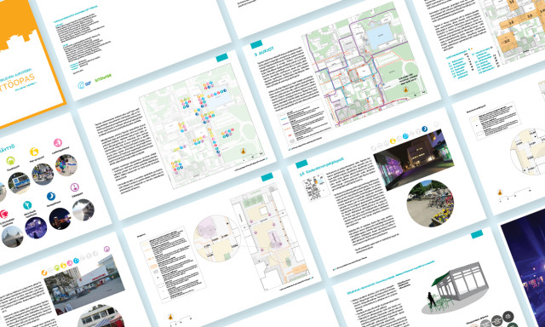Click the lime green circular icon

pyautogui.click(x=11, y=160)
